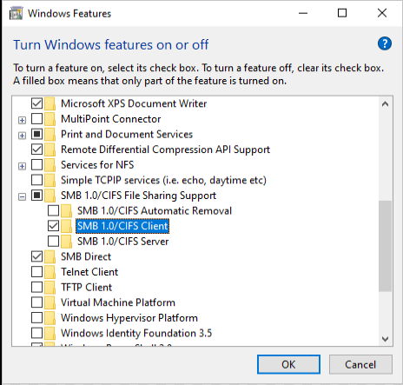Click the folder icon beside Windows Identity Foundation 3.5
403x385 pixels.
pyautogui.click(x=50, y=334)
